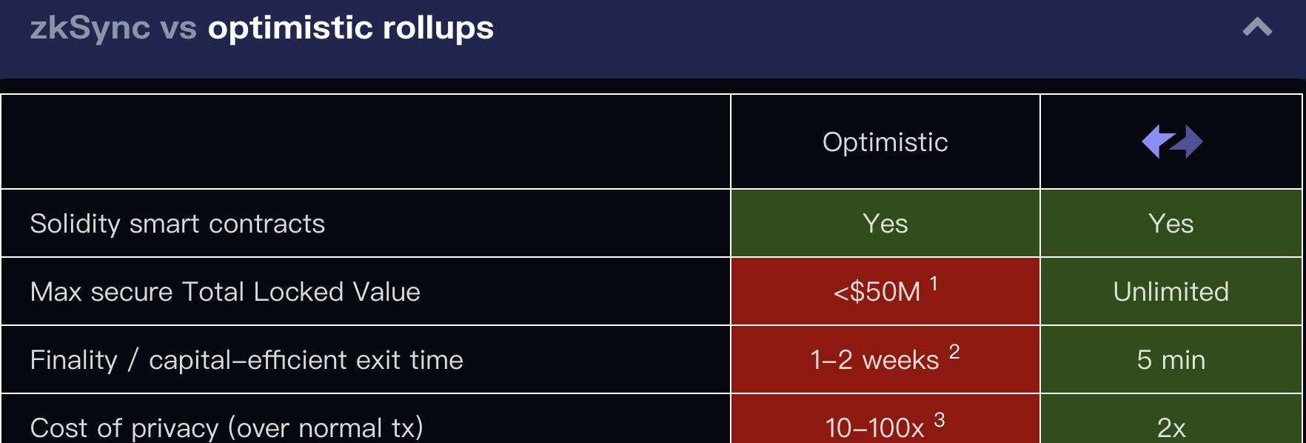Select the Optimistic column header
The image size is (1306, 443).
tap(885, 141)
